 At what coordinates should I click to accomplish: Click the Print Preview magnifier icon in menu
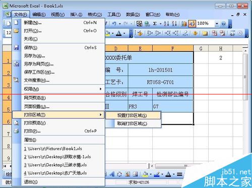16,123
